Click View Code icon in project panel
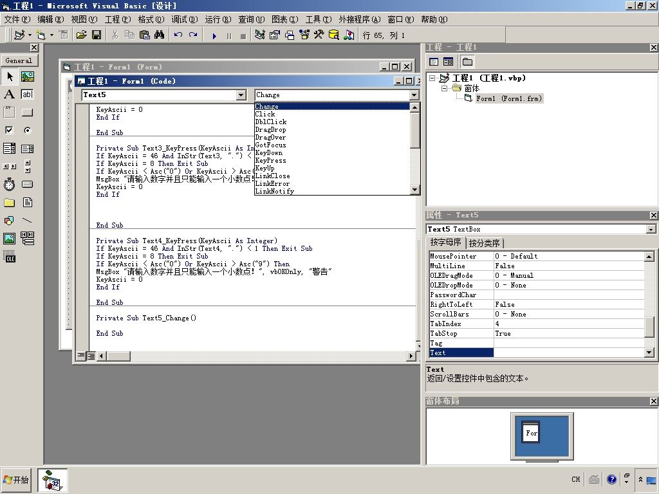 434,62
